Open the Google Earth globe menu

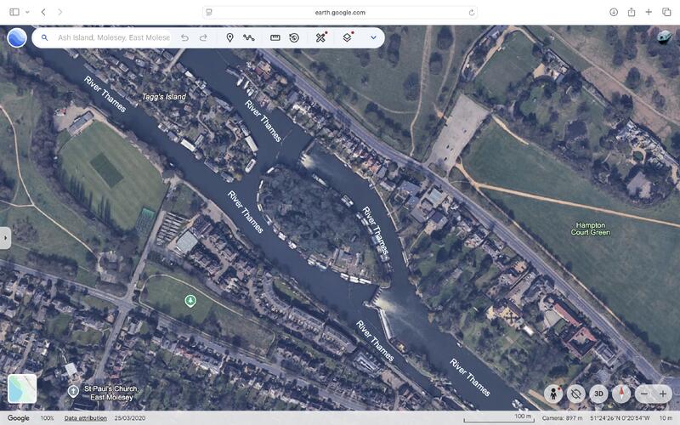(x=16, y=37)
